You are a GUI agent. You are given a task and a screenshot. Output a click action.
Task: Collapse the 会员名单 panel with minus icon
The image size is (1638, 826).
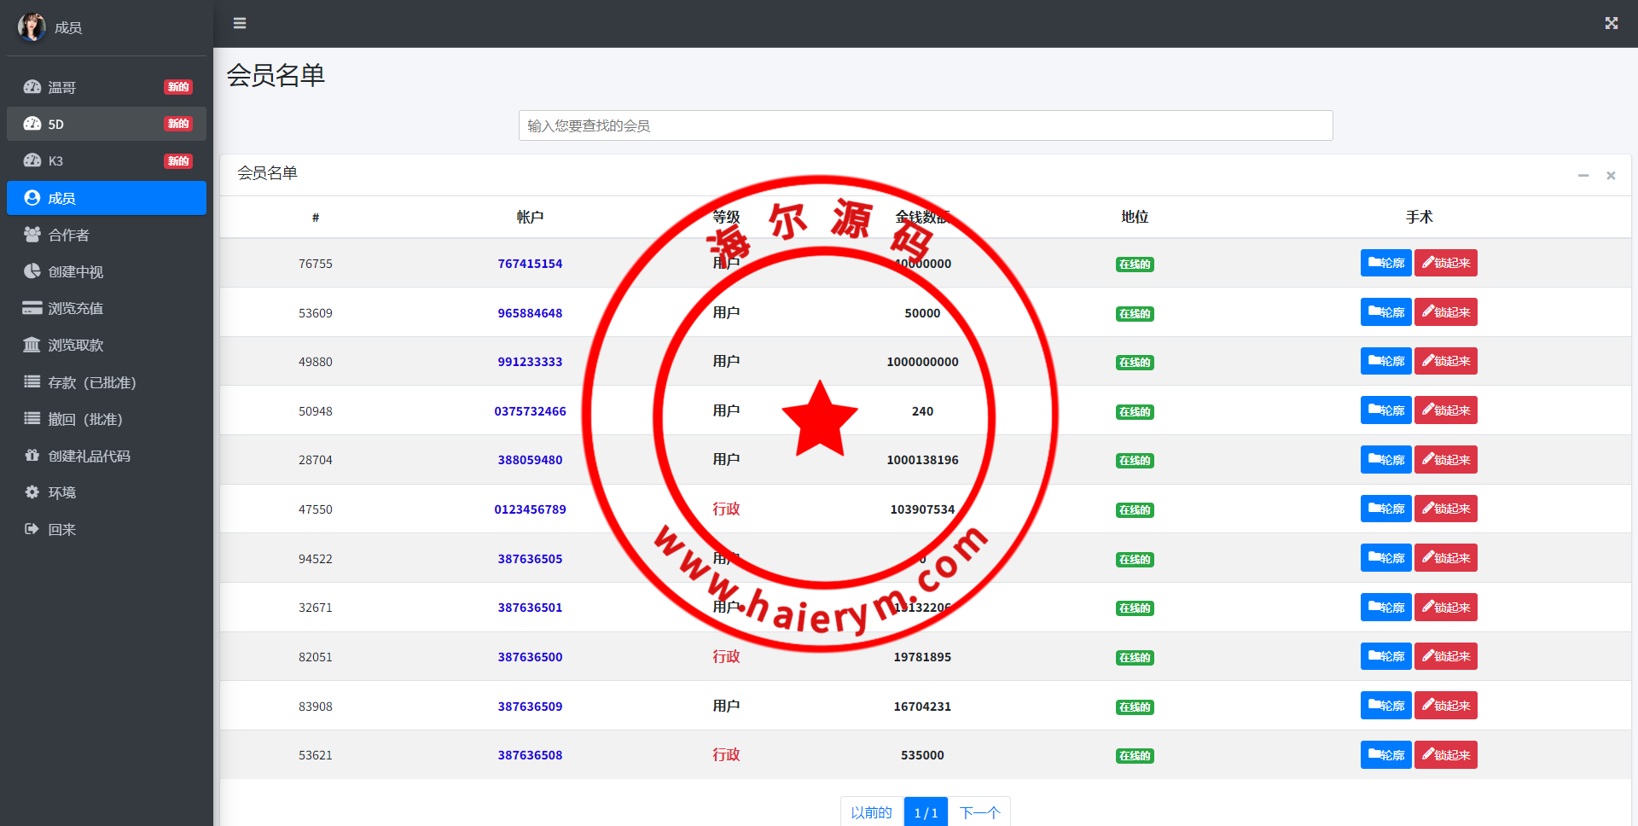point(1583,175)
